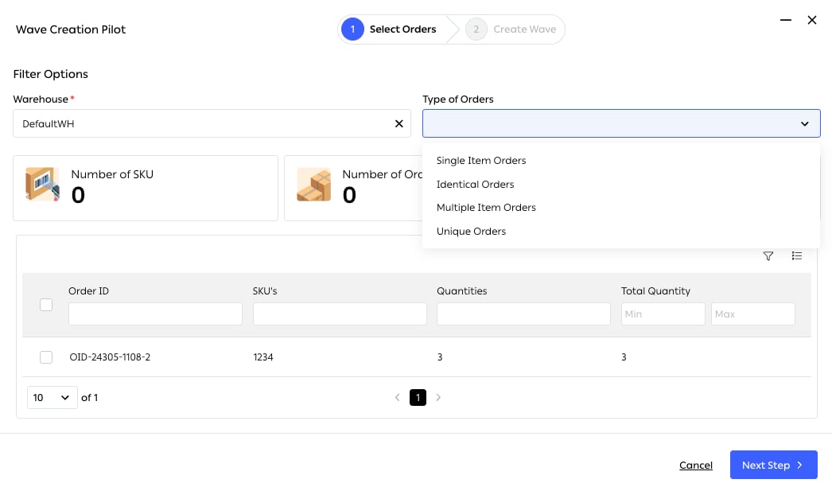The width and height of the screenshot is (832, 491).
Task: Open the rows-per-page 10 dropdown
Action: (x=52, y=398)
